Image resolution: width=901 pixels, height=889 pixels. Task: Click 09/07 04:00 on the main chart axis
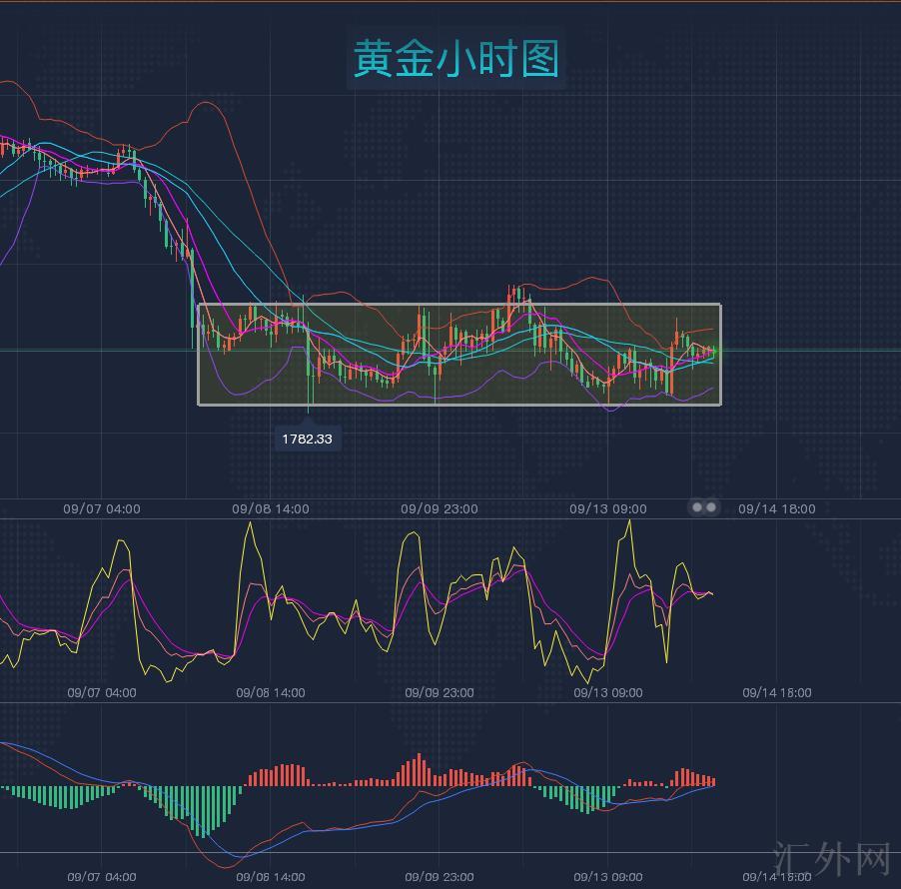tap(102, 508)
